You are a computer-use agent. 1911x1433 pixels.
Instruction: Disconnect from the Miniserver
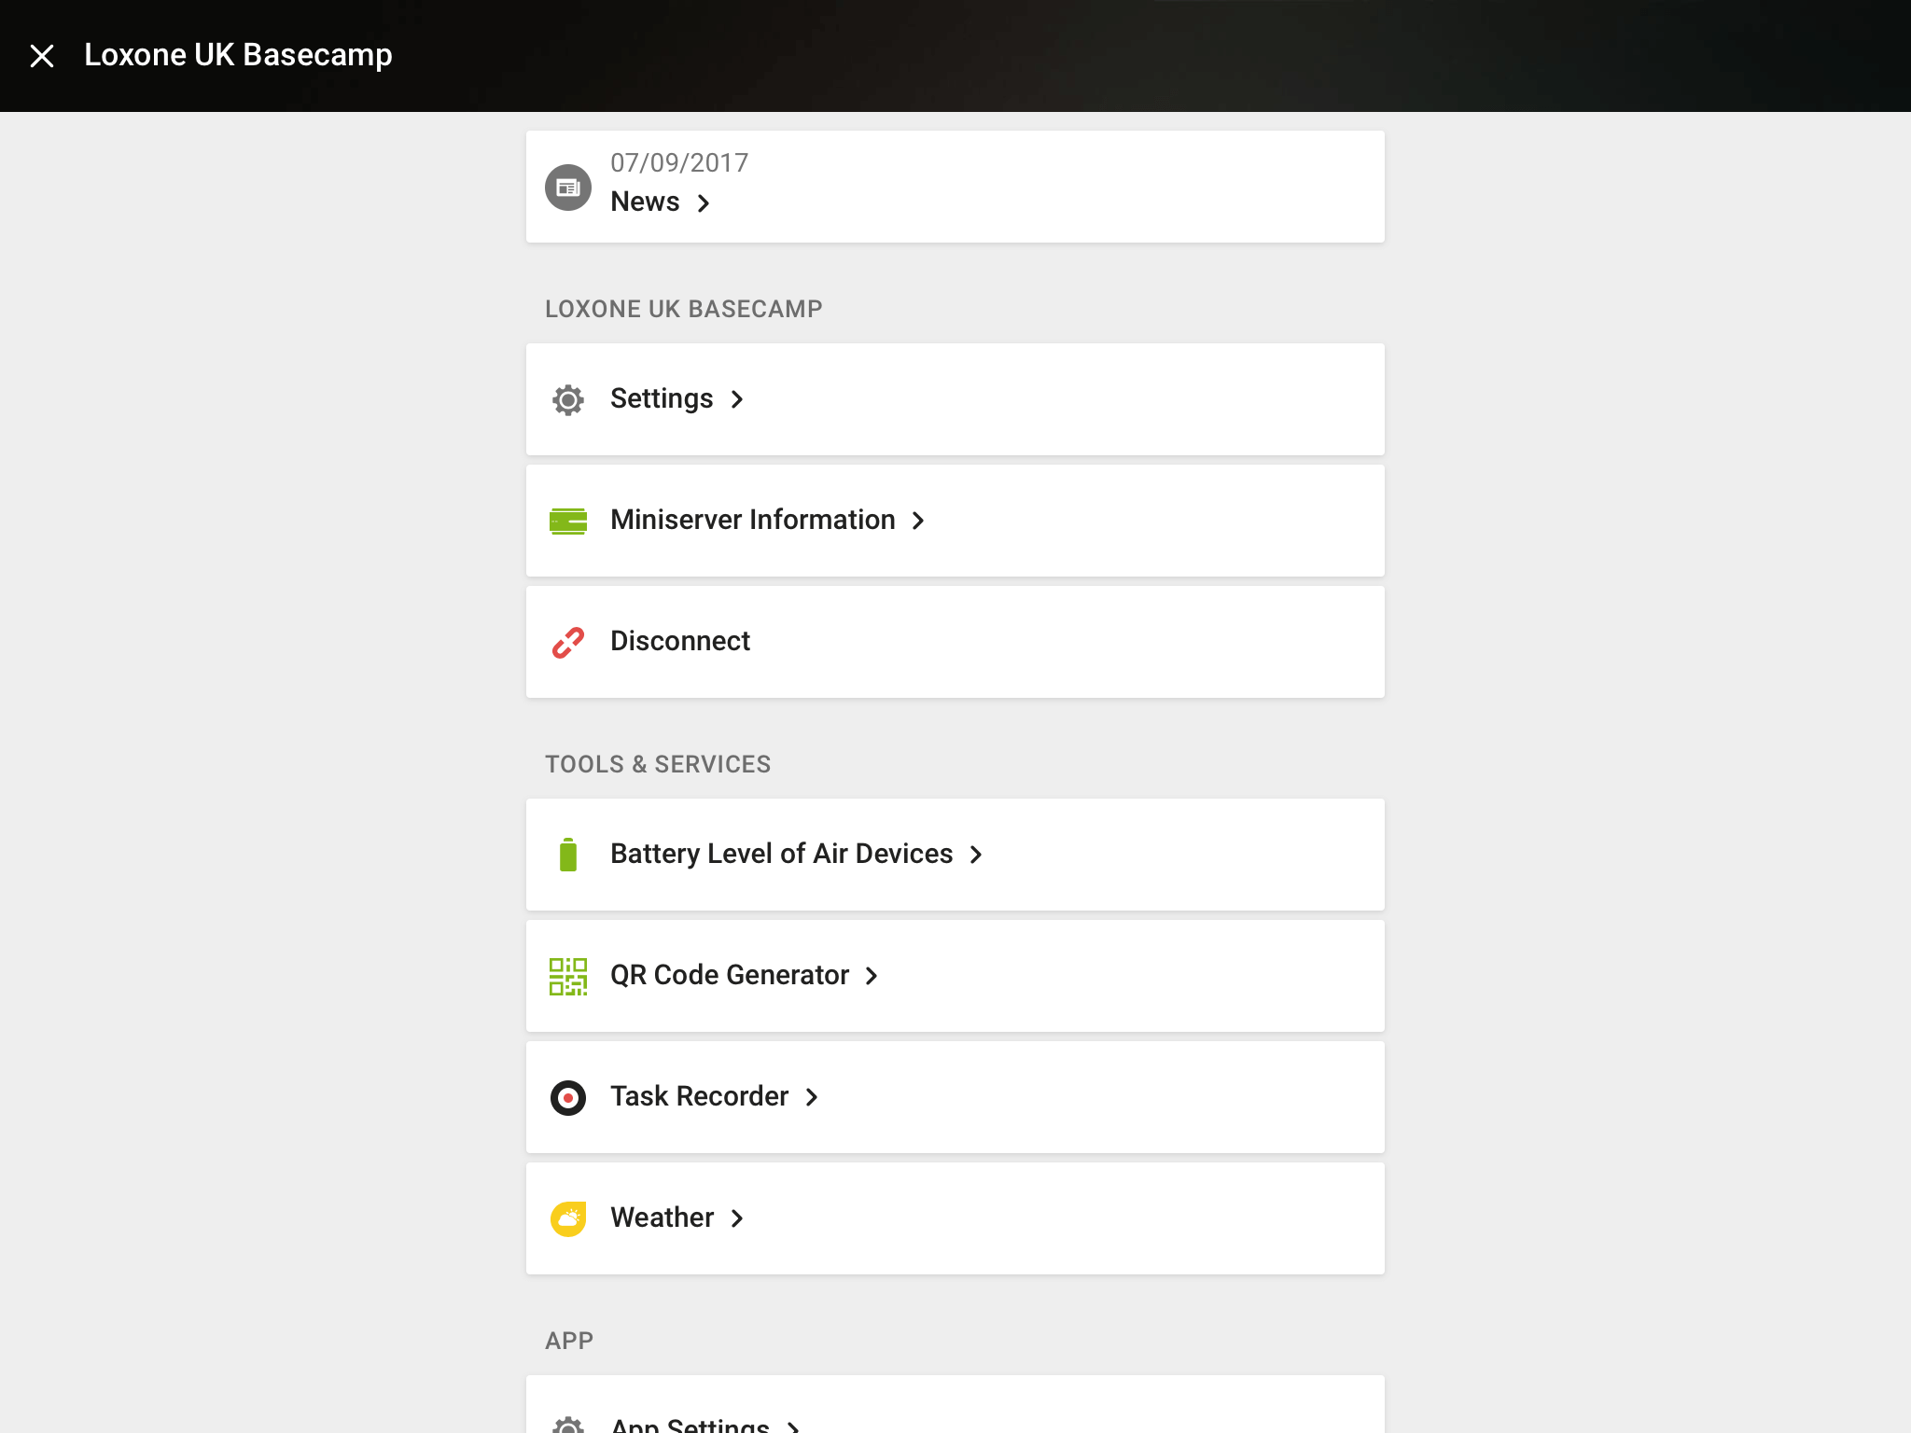955,642
